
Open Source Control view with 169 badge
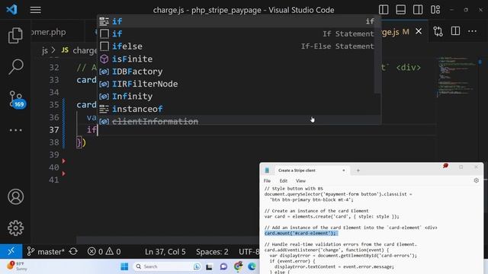[x=16, y=100]
